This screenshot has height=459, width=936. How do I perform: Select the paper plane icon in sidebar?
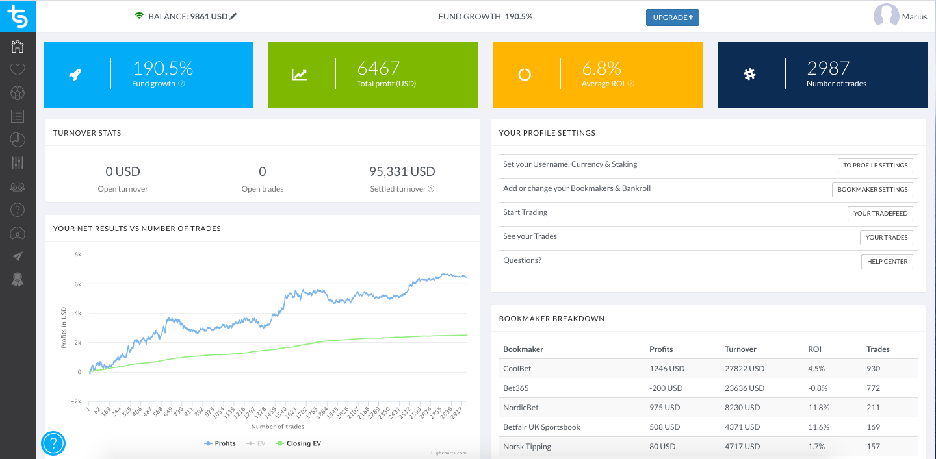pyautogui.click(x=18, y=256)
